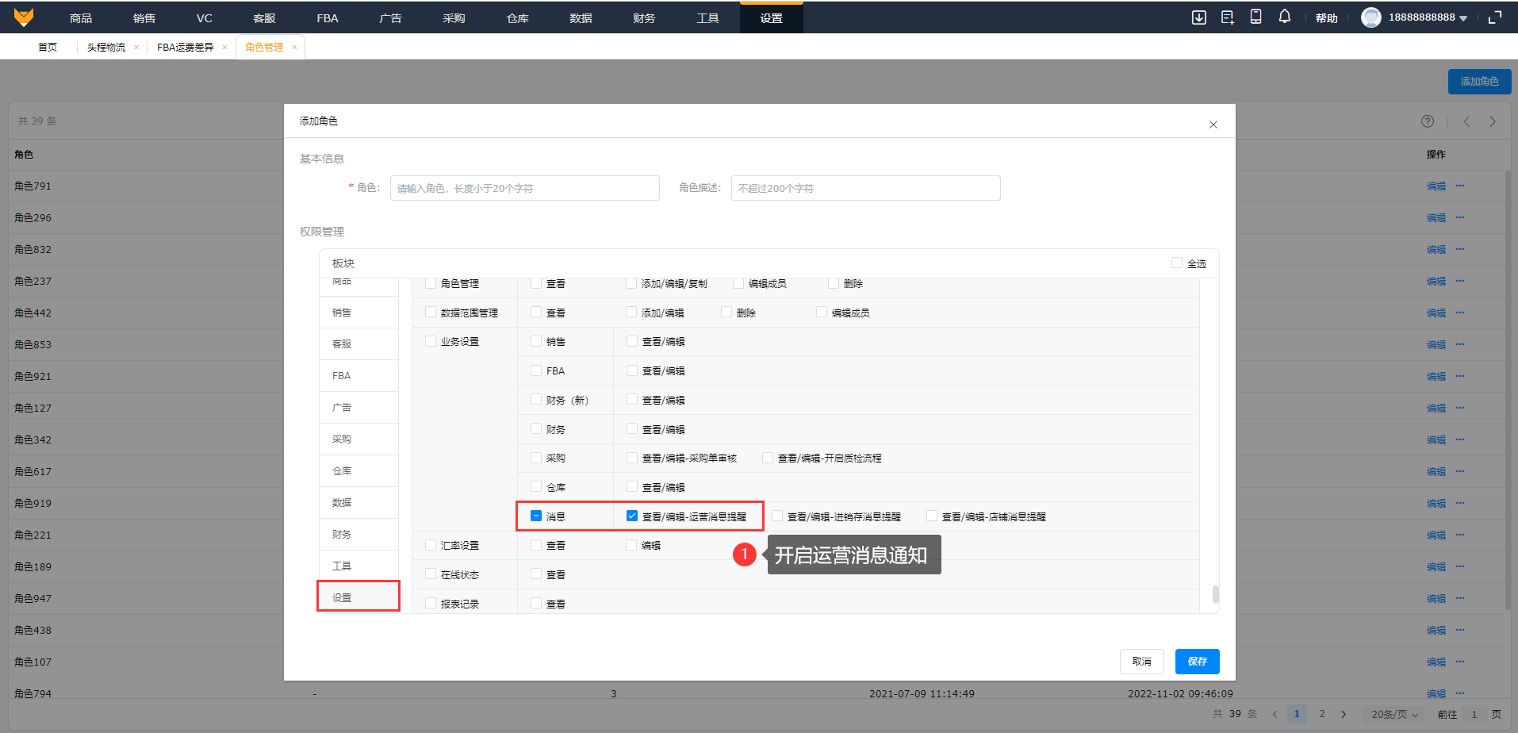
Task: Close the 添加角色 dialog with X
Action: click(1213, 125)
